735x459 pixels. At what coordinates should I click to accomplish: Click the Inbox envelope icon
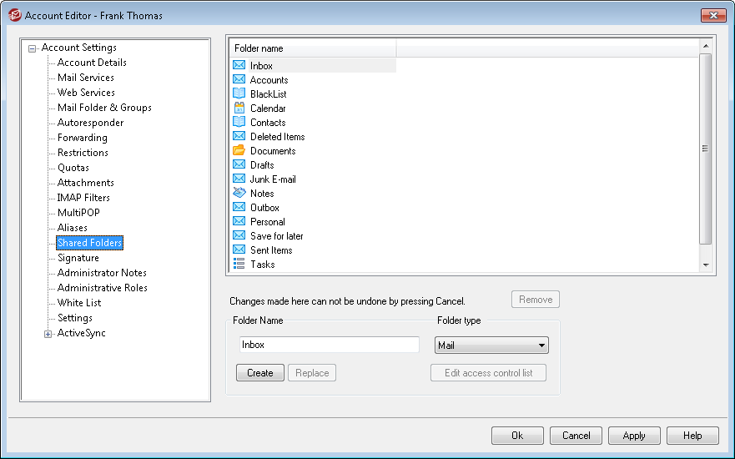click(239, 66)
